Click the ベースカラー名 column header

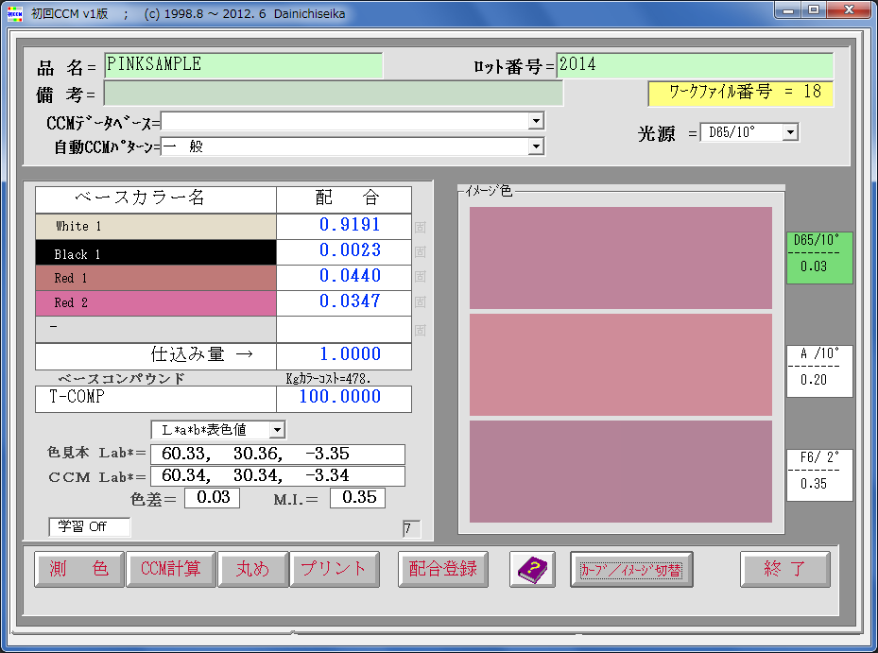pyautogui.click(x=156, y=199)
